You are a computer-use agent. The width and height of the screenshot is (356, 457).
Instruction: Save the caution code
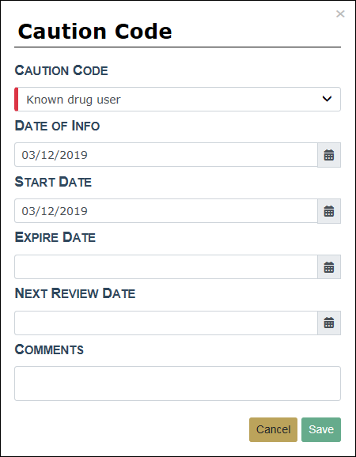point(321,429)
